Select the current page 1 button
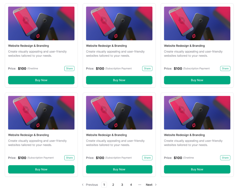This screenshot has width=240, height=189. click(104, 185)
